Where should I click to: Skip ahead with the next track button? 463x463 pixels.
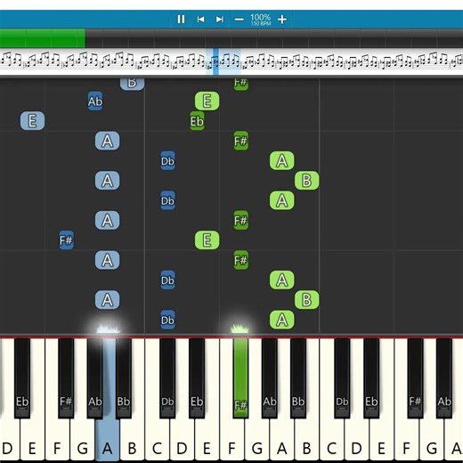[220, 20]
